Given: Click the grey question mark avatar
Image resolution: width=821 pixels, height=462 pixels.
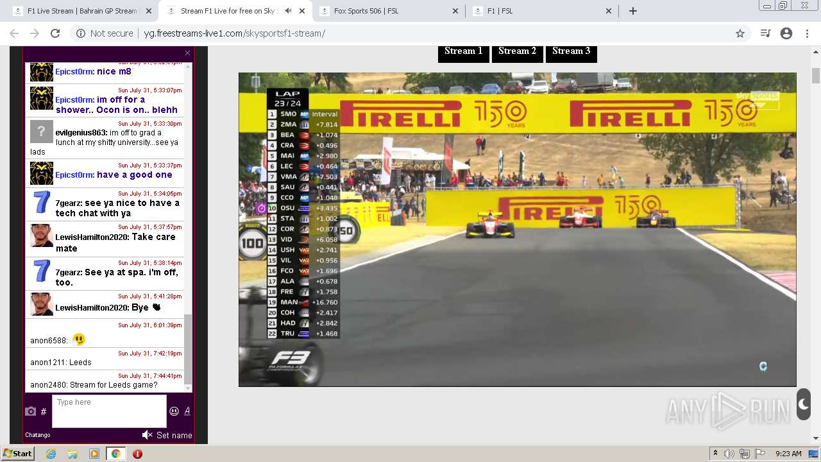Looking at the screenshot, I should [x=42, y=132].
